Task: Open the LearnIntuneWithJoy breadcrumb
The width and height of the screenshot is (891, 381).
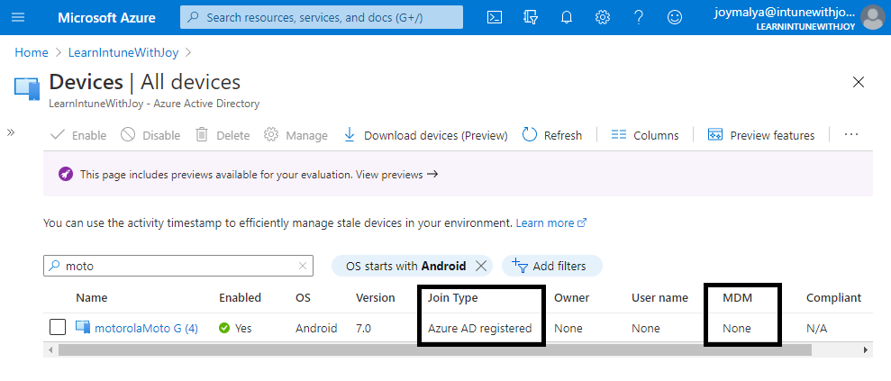Action: (123, 53)
